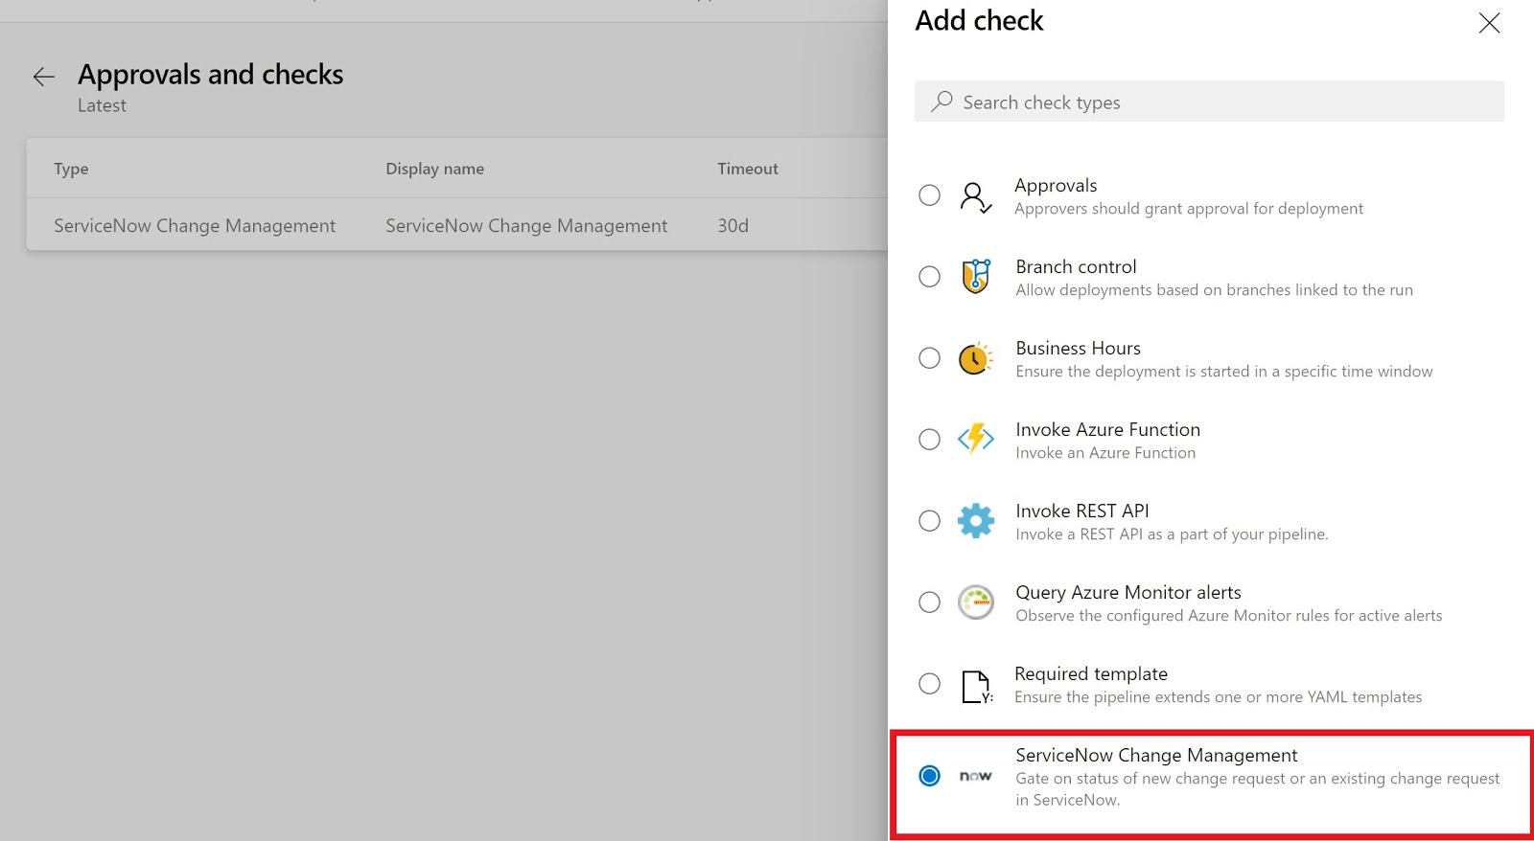Click the Search check types field
Viewport: 1534px width, 841px height.
[x=1209, y=102]
